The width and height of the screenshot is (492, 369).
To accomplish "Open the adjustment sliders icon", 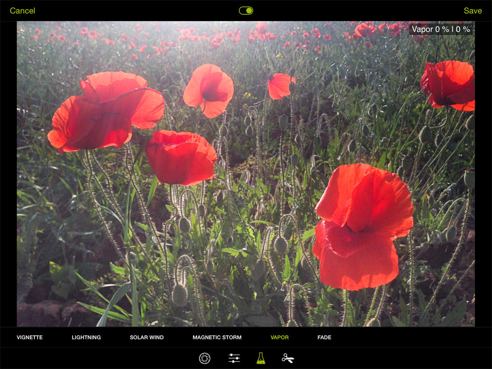I will [234, 358].
